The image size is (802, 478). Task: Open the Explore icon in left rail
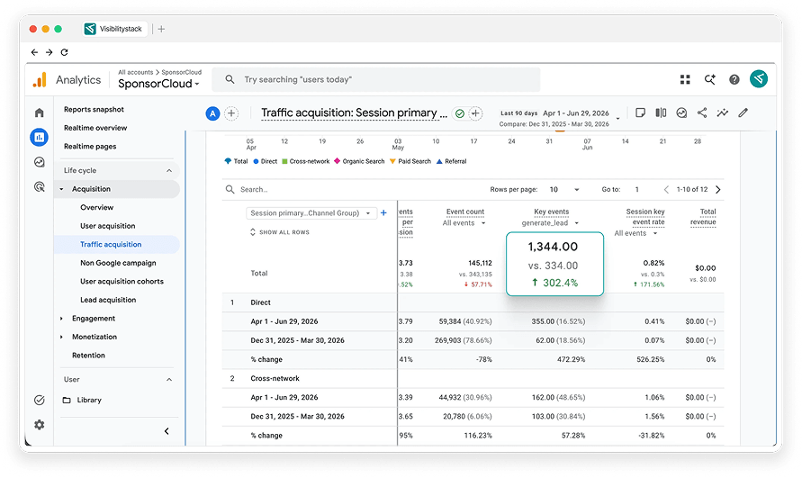pyautogui.click(x=40, y=162)
